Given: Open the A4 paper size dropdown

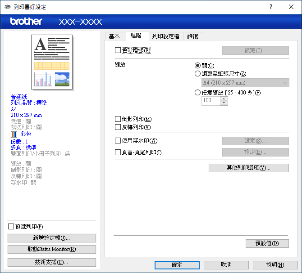Looking at the screenshot, I should pyautogui.click(x=245, y=83).
